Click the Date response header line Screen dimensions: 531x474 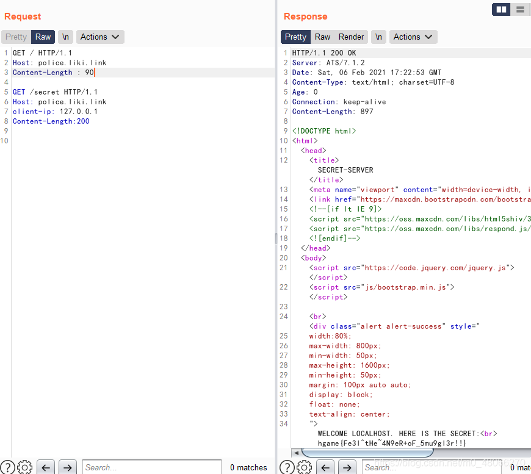(367, 73)
